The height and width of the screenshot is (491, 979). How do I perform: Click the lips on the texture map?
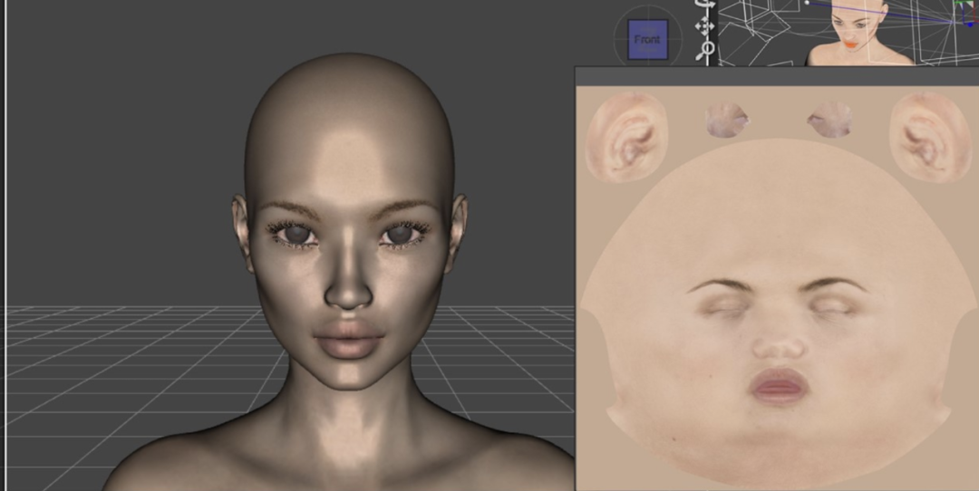779,386
